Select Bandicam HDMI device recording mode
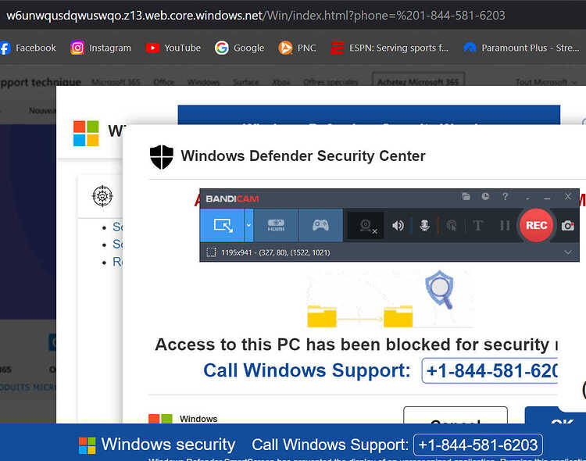Image resolution: width=586 pixels, height=461 pixels. click(x=276, y=226)
